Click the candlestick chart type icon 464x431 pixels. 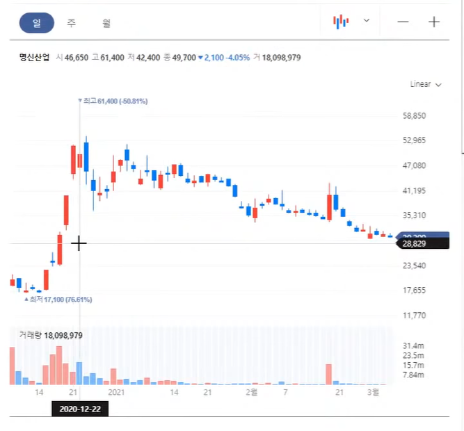point(341,22)
